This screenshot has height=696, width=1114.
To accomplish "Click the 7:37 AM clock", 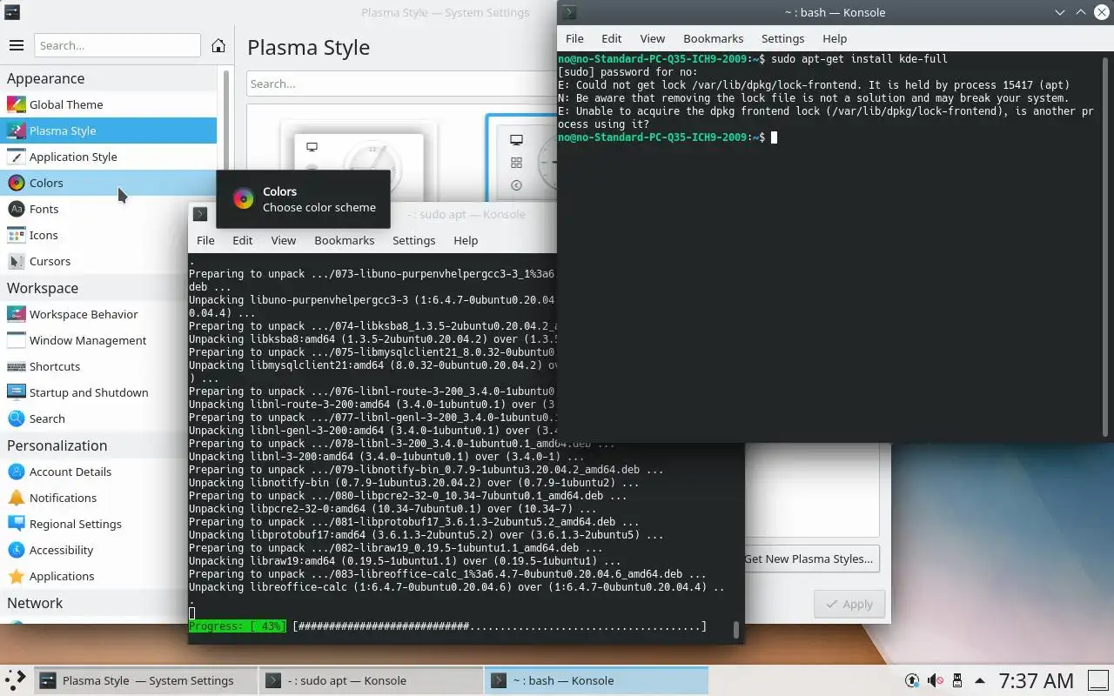I will click(1036, 680).
